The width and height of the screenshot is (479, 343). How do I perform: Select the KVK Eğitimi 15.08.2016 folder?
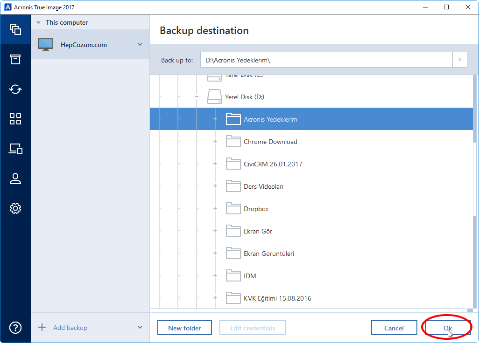pyautogui.click(x=277, y=298)
